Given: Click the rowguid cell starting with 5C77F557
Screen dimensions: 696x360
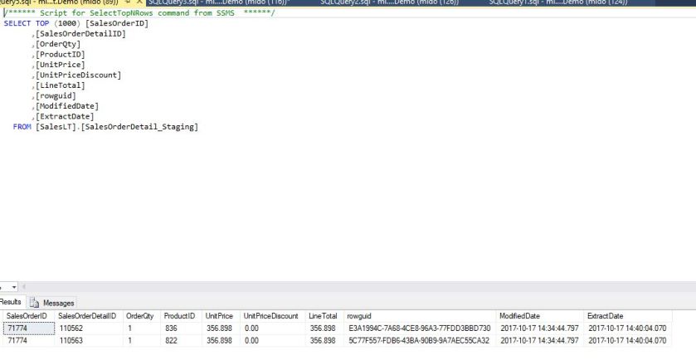Looking at the screenshot, I should pos(419,340).
